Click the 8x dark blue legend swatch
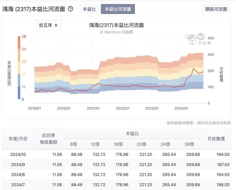 pos(19,93)
